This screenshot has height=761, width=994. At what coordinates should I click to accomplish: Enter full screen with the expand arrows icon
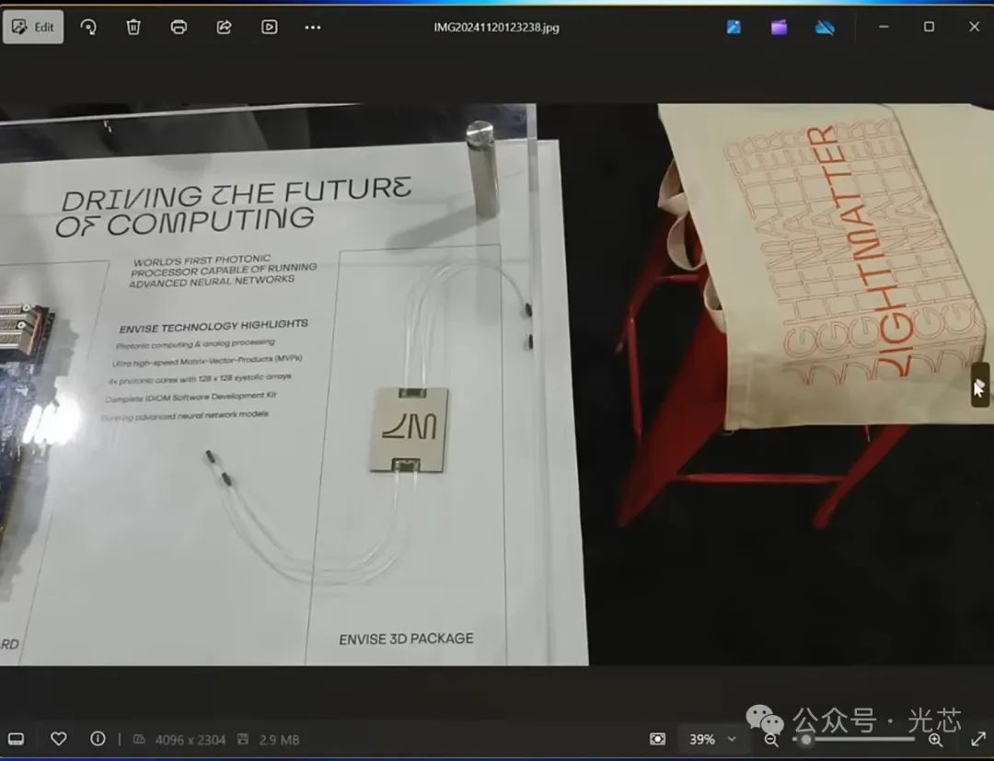click(978, 739)
